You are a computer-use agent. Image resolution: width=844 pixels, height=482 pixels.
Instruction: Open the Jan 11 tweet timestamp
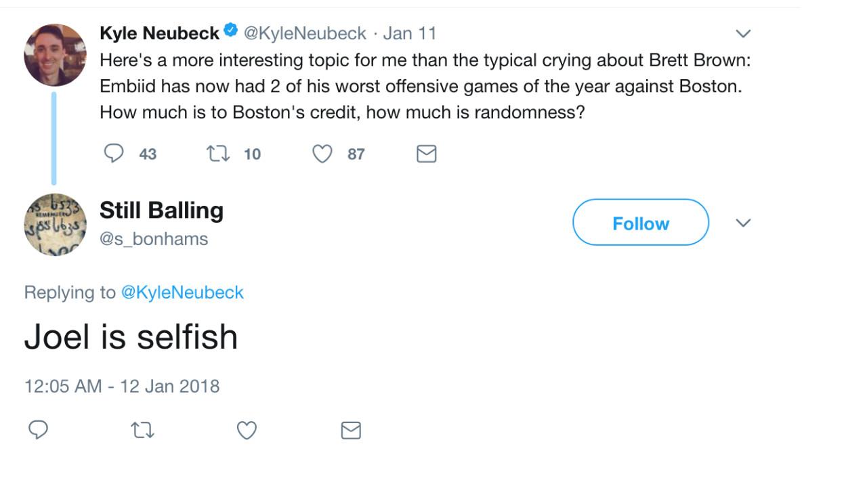pyautogui.click(x=410, y=32)
